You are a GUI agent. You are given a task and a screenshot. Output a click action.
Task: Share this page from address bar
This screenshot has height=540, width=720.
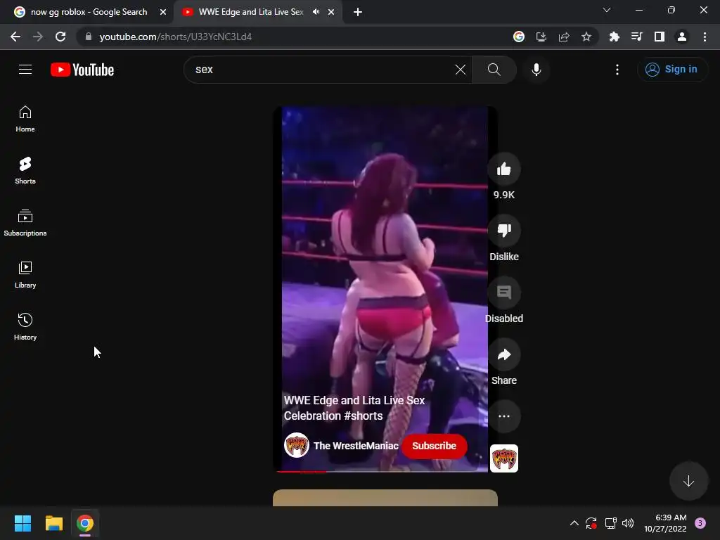pos(564,37)
